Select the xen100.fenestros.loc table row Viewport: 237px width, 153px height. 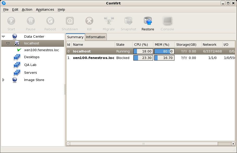tap(93, 58)
